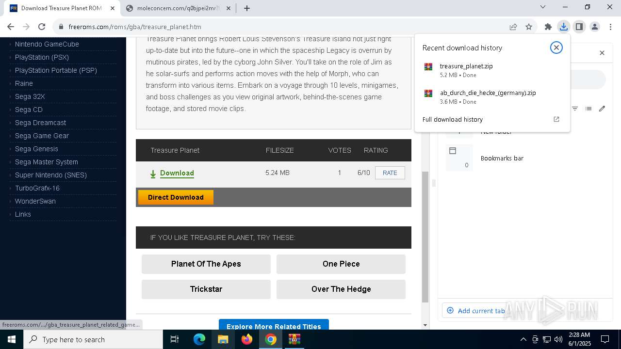Click the side panel sort icon
Viewport: 621px width, 349px height.
[x=575, y=109]
